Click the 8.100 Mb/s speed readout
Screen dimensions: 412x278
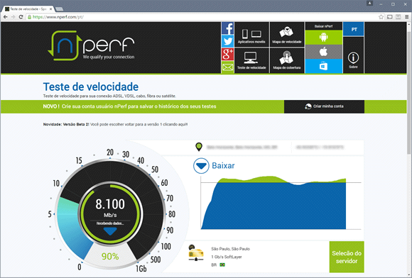[x=110, y=208]
